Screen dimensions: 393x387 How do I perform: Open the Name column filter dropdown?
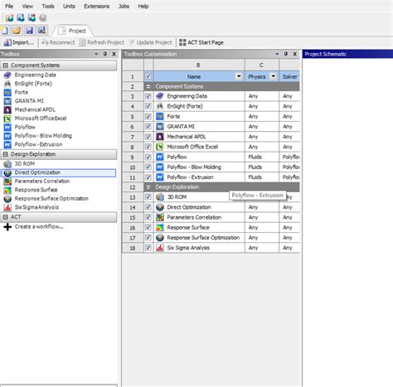click(239, 76)
